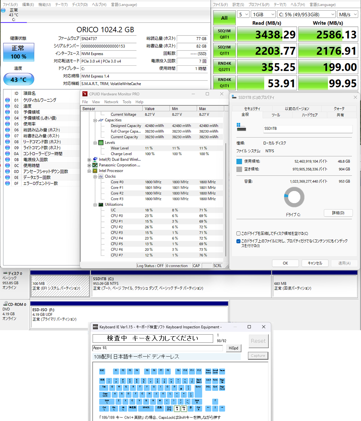Open the test size 1GiB dropdown
Image resolution: width=361 pixels, height=421 pixels.
[263, 14]
